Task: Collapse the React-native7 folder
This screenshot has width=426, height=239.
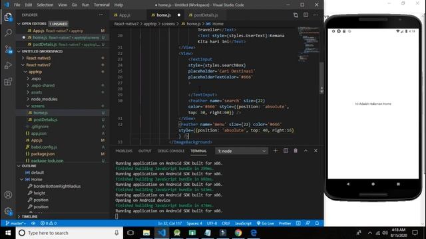Action: click(x=38, y=65)
